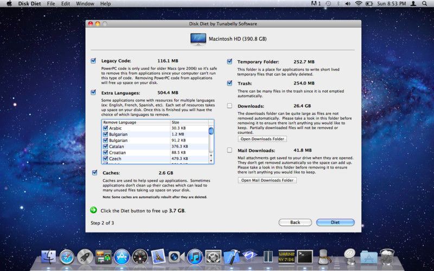Click the Diet button
Image resolution: width=434 pixels, height=271 pixels.
pos(335,222)
